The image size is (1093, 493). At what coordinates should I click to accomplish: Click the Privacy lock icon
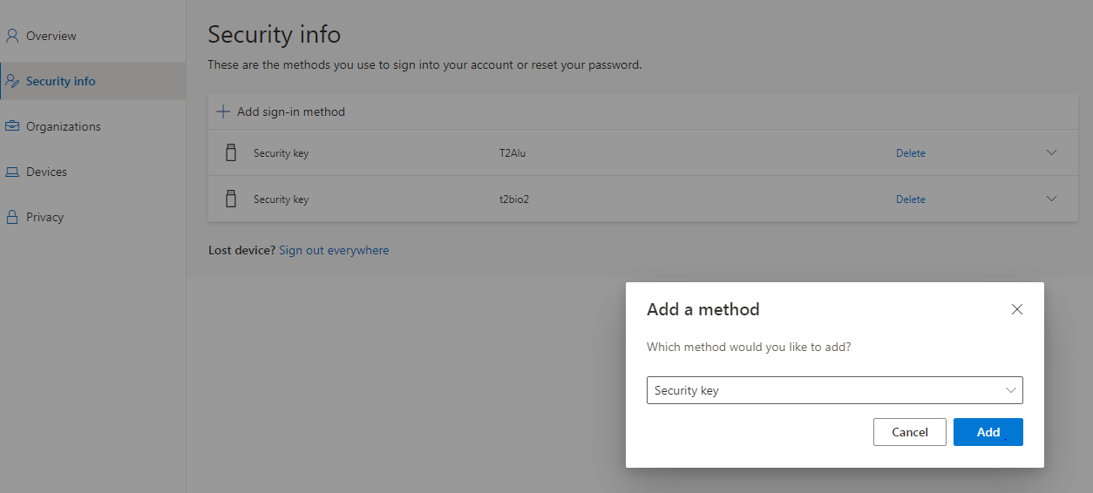tap(12, 217)
